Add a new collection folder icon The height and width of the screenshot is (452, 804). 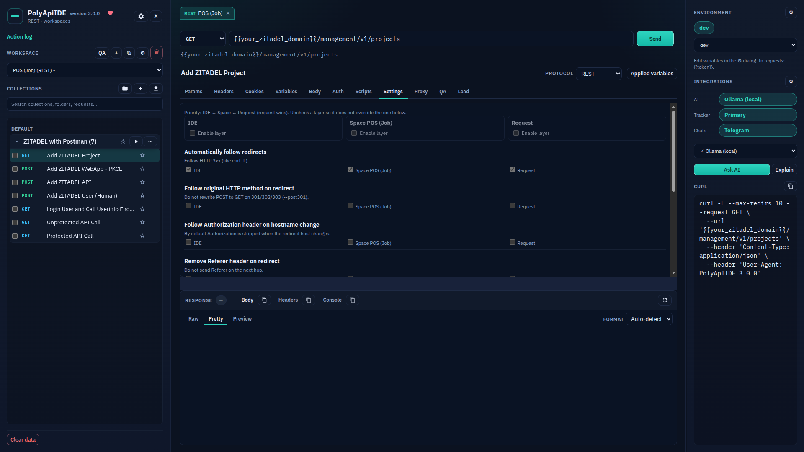point(125,89)
